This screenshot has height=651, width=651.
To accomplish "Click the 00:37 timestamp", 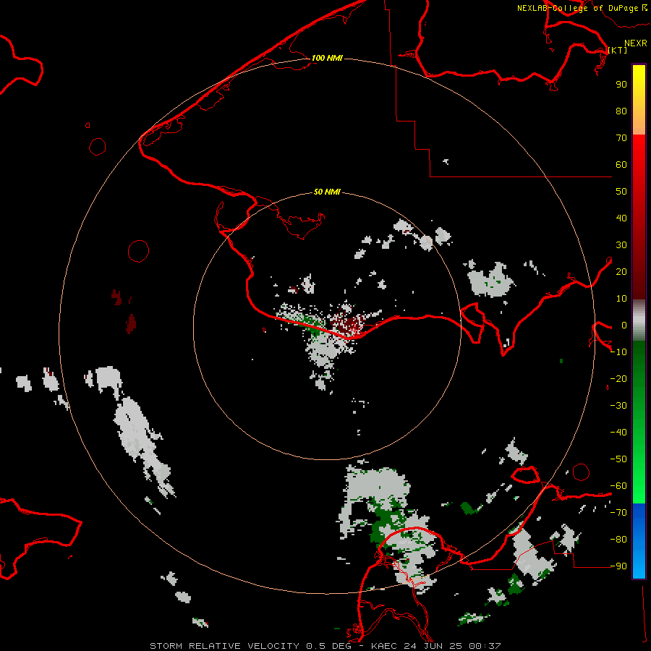I will [485, 646].
